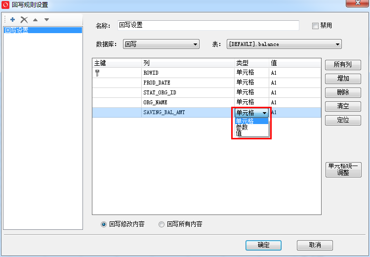This screenshot has width=370, height=257.
Task: Click the 列 column header
Action: (188, 63)
